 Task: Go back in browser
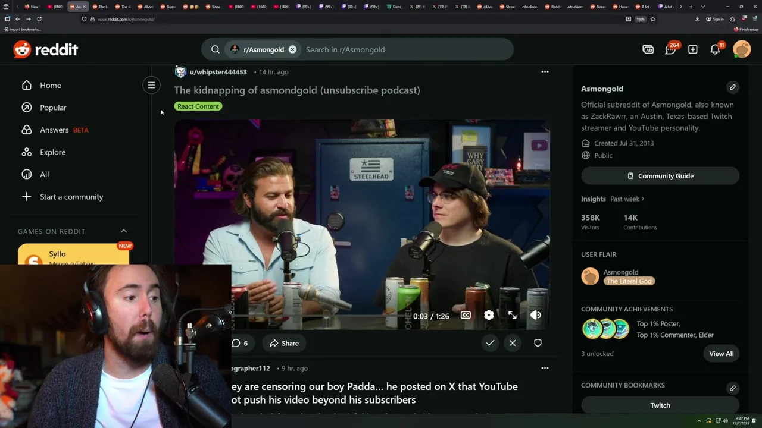18,19
